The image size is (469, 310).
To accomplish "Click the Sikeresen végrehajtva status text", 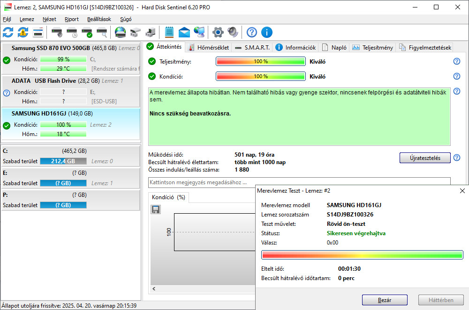I will [x=356, y=233].
